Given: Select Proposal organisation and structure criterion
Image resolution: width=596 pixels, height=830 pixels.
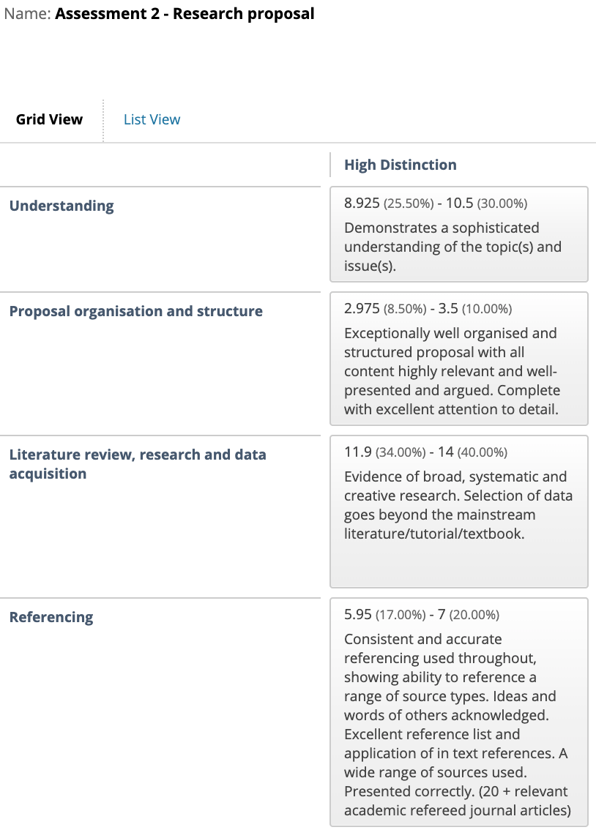Looking at the screenshot, I should point(136,311).
